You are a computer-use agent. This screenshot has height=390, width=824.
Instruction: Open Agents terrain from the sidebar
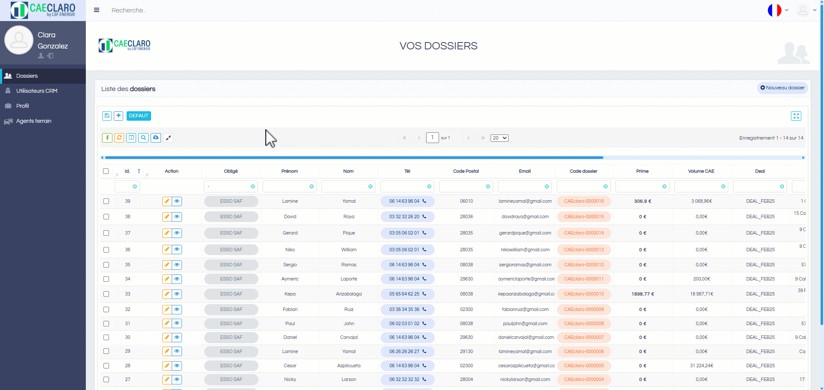point(33,121)
